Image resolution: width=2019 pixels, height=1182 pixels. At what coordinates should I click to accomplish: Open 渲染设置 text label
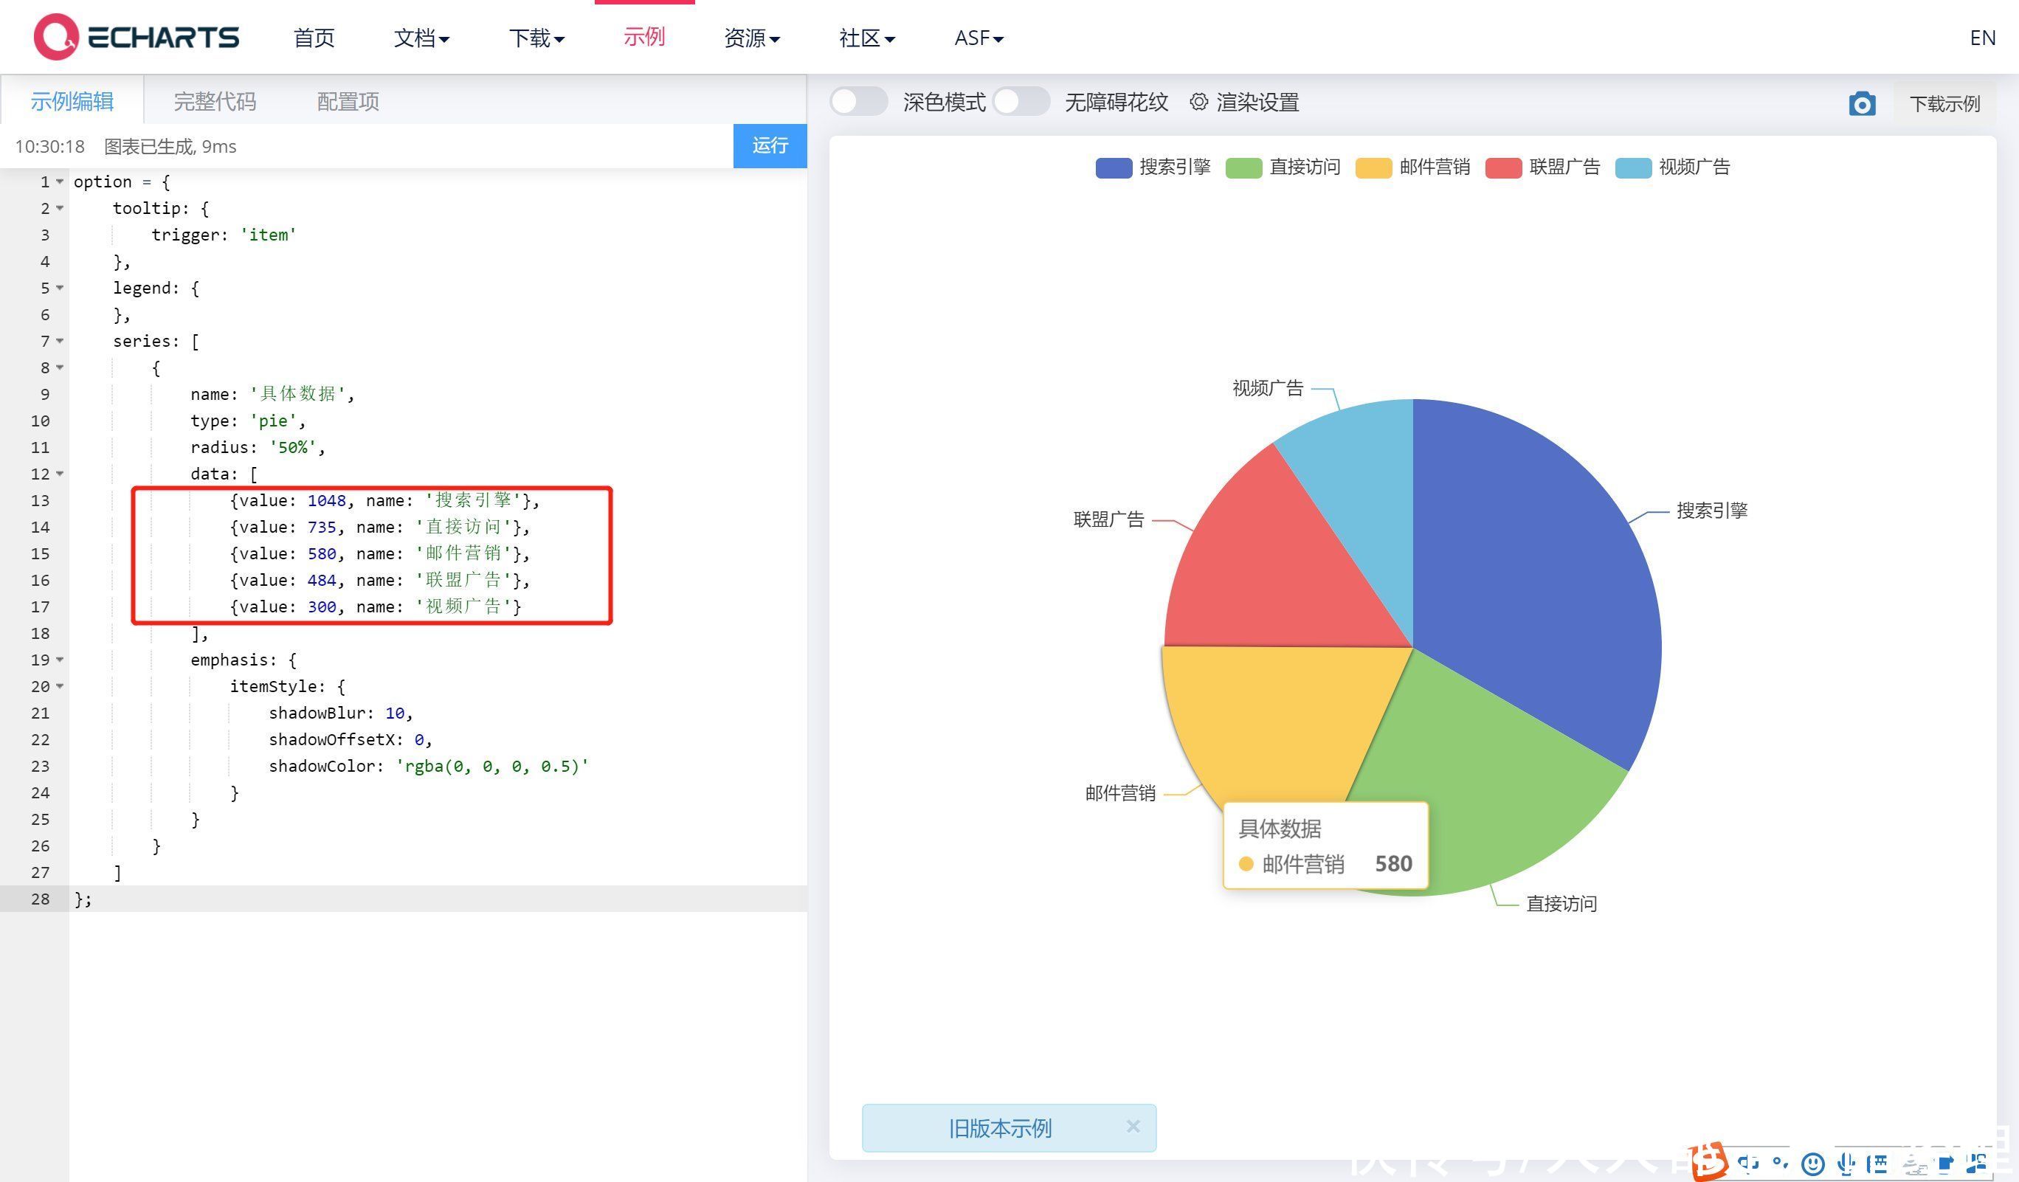[x=1257, y=103]
